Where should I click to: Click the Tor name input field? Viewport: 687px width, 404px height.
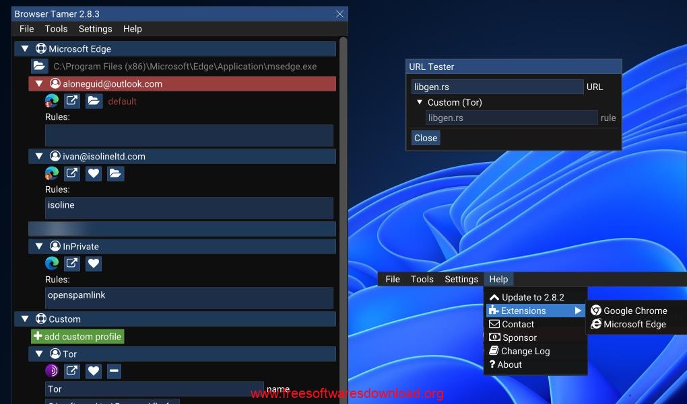click(154, 389)
